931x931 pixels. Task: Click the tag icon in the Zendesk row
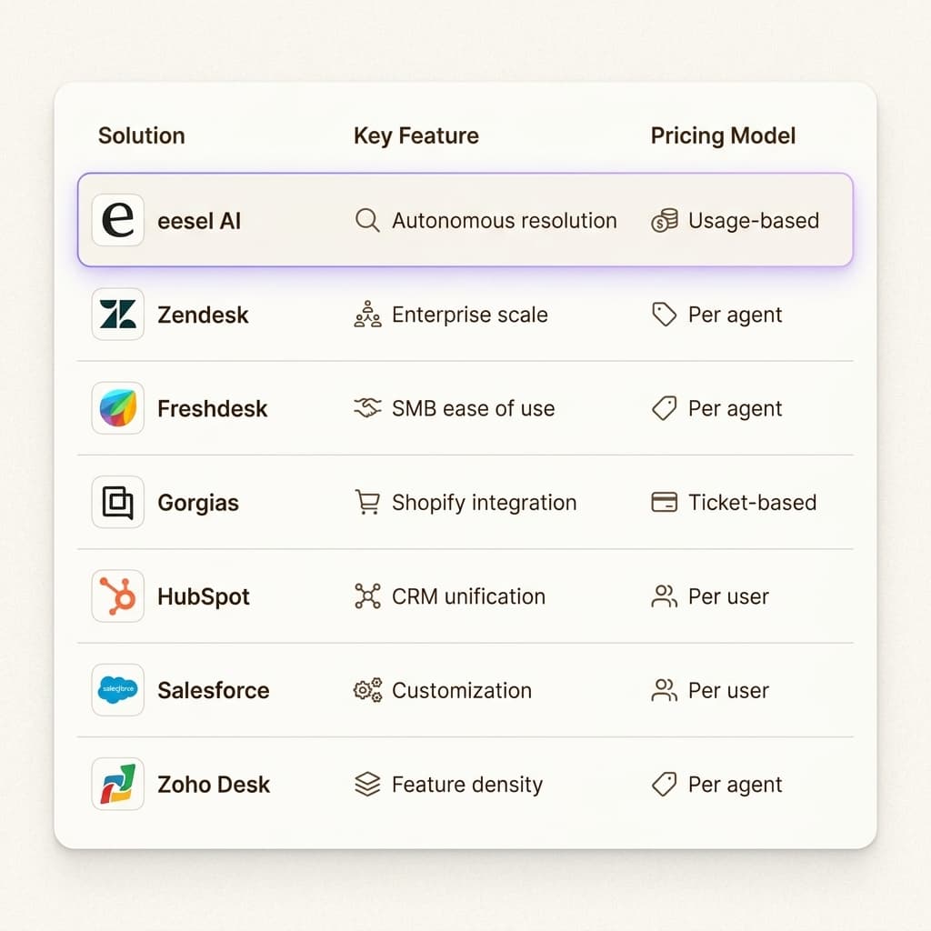[x=665, y=314]
